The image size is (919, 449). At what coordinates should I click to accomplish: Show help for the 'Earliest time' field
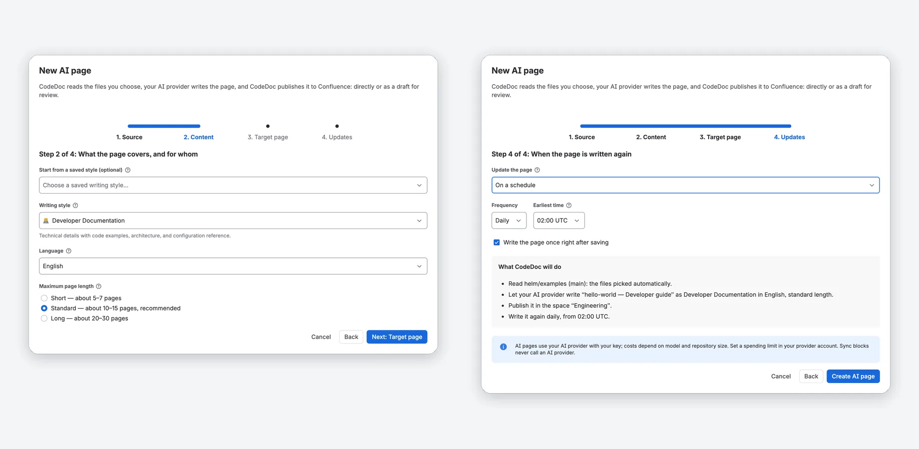569,206
